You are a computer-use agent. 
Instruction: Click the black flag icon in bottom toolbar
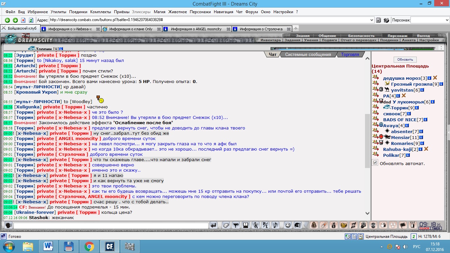pos(403,225)
